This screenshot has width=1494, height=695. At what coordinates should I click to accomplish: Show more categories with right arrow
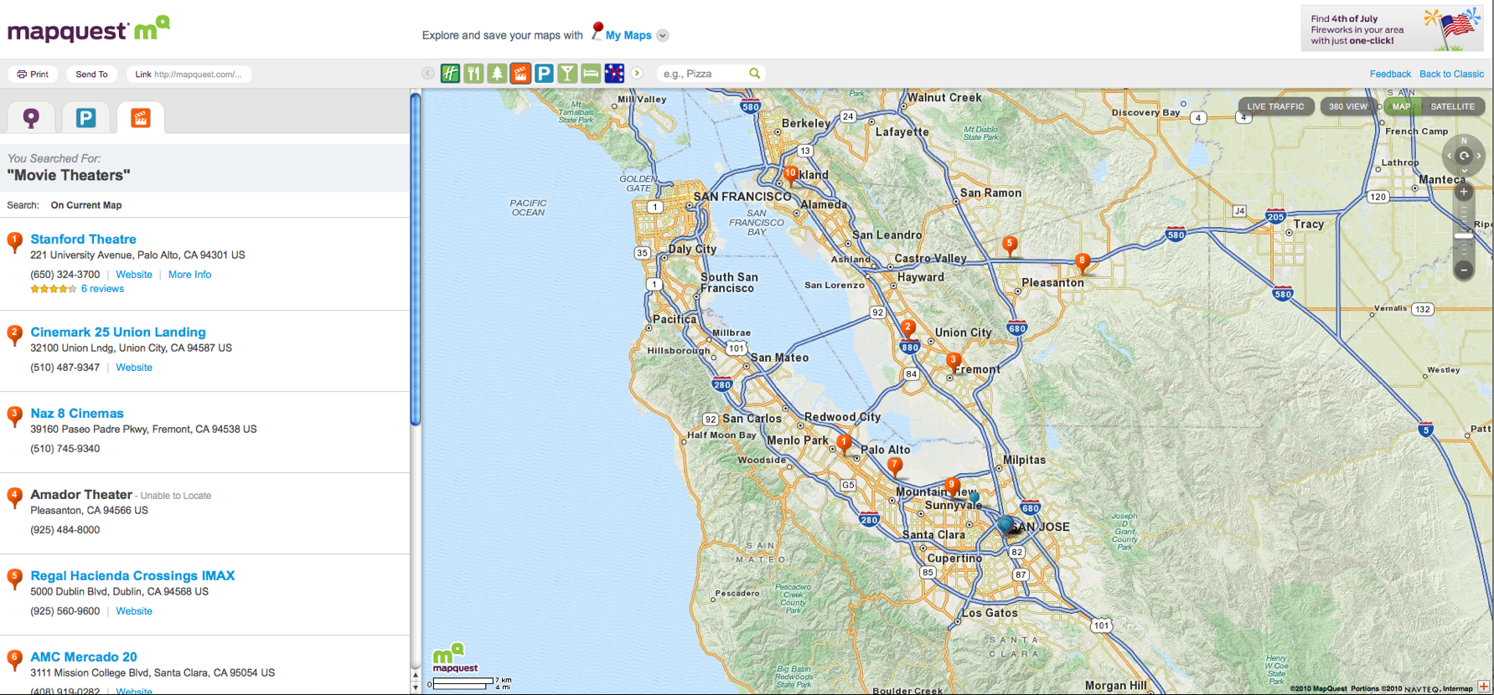click(x=637, y=74)
